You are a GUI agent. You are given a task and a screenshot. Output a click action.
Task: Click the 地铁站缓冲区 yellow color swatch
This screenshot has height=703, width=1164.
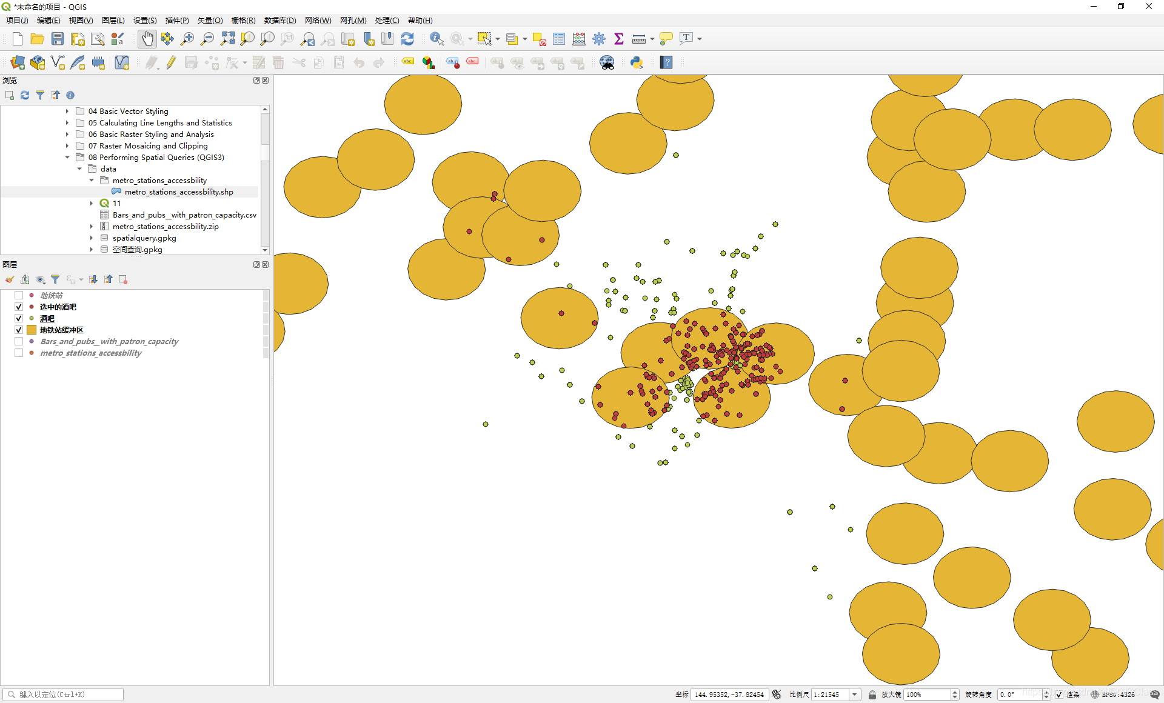tap(32, 330)
